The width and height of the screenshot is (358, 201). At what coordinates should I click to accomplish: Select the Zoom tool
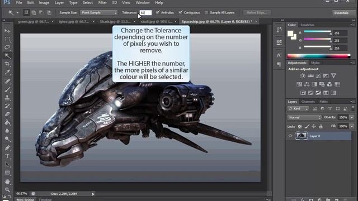click(7, 190)
